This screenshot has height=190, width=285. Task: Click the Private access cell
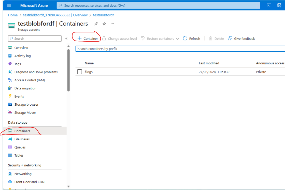click(261, 72)
